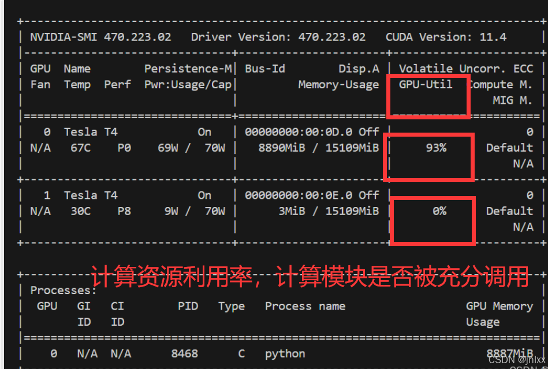Click the Processes: section label

point(64,291)
